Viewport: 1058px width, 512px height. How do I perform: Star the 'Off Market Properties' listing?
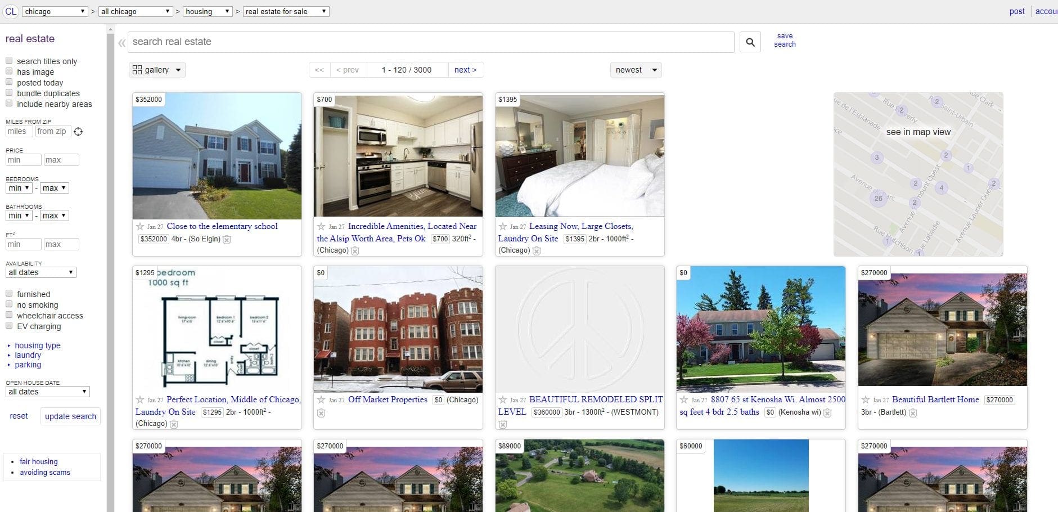point(320,400)
